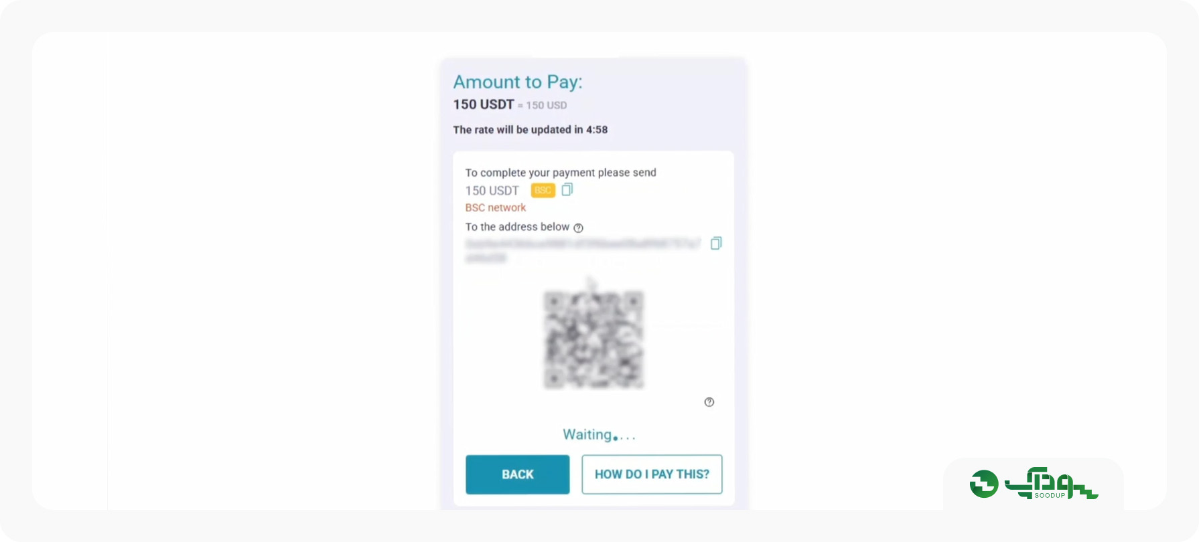The height and width of the screenshot is (542, 1199).
Task: Copy the 150 USDT amount
Action: (x=567, y=190)
